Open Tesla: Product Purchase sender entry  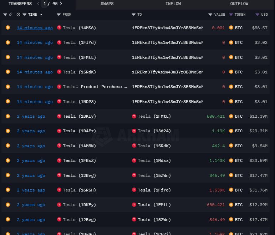click(95, 87)
